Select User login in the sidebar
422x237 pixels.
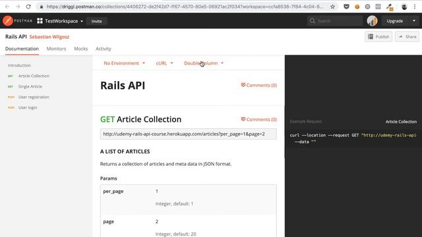28,107
